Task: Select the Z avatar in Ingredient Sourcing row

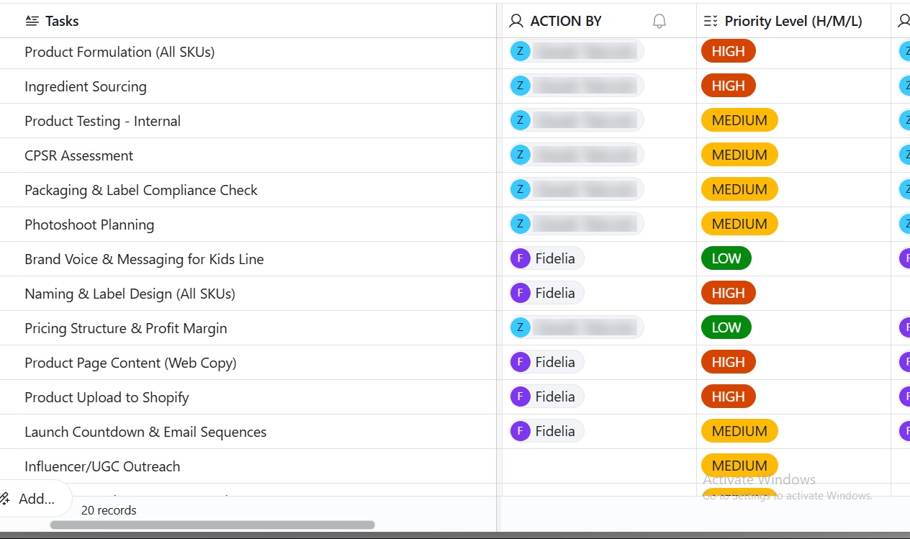Action: pyautogui.click(x=520, y=86)
